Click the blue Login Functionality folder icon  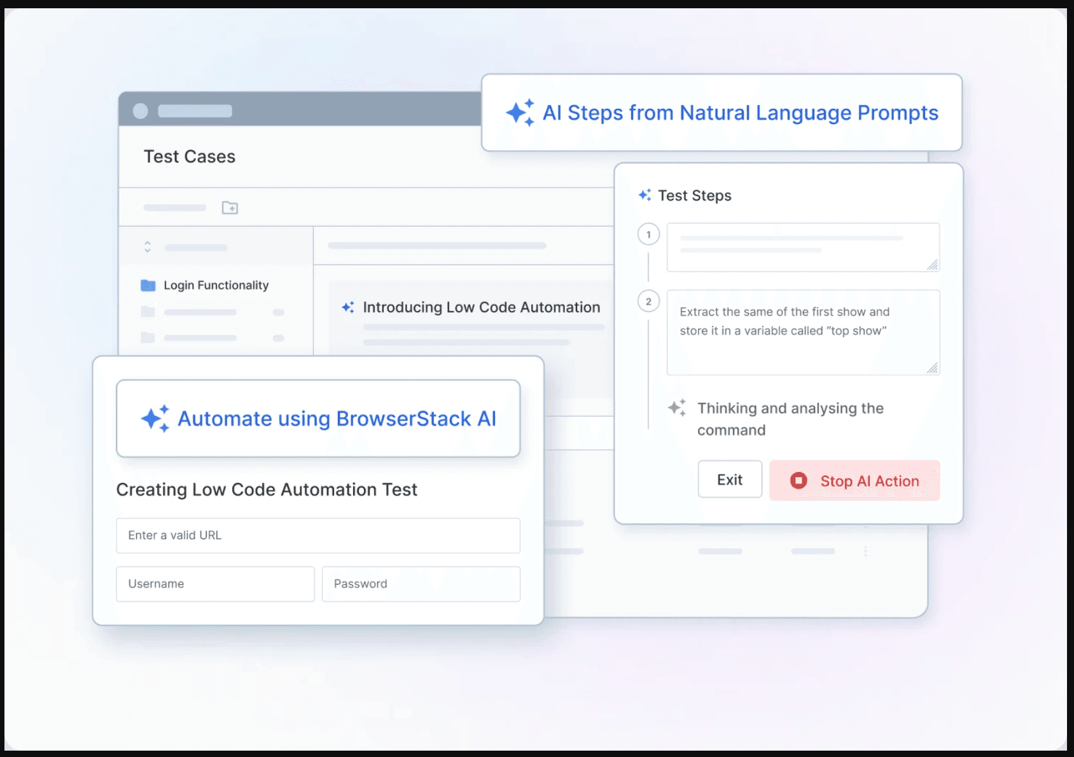(148, 286)
